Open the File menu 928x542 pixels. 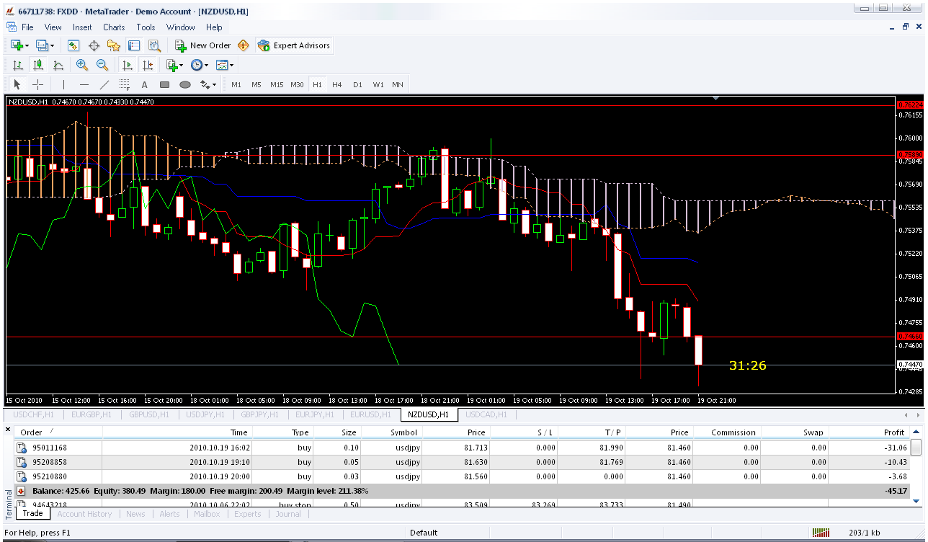click(x=27, y=27)
